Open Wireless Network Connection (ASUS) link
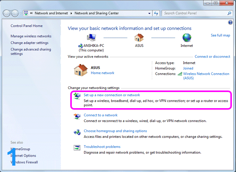Screen dimensions: 236x172 [x=206, y=76]
